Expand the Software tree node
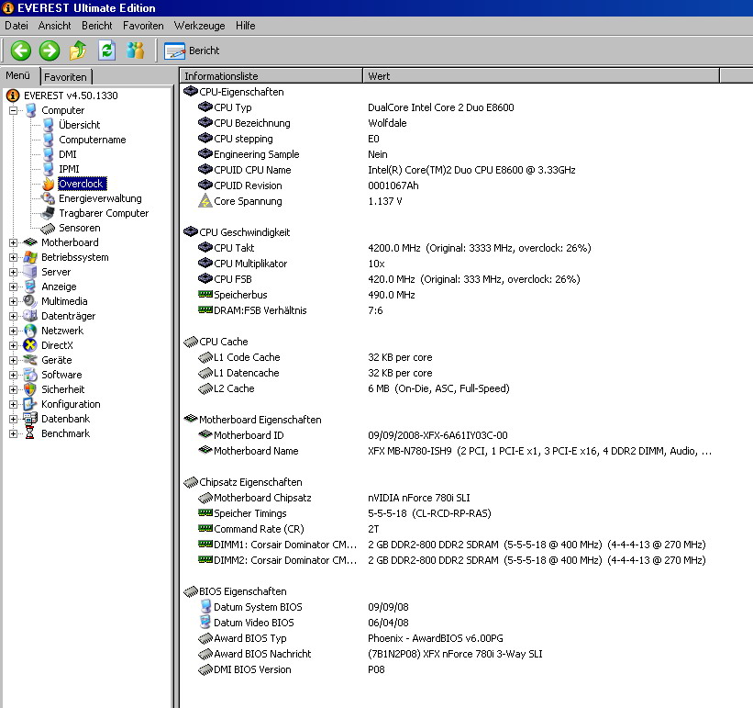 pyautogui.click(x=13, y=375)
